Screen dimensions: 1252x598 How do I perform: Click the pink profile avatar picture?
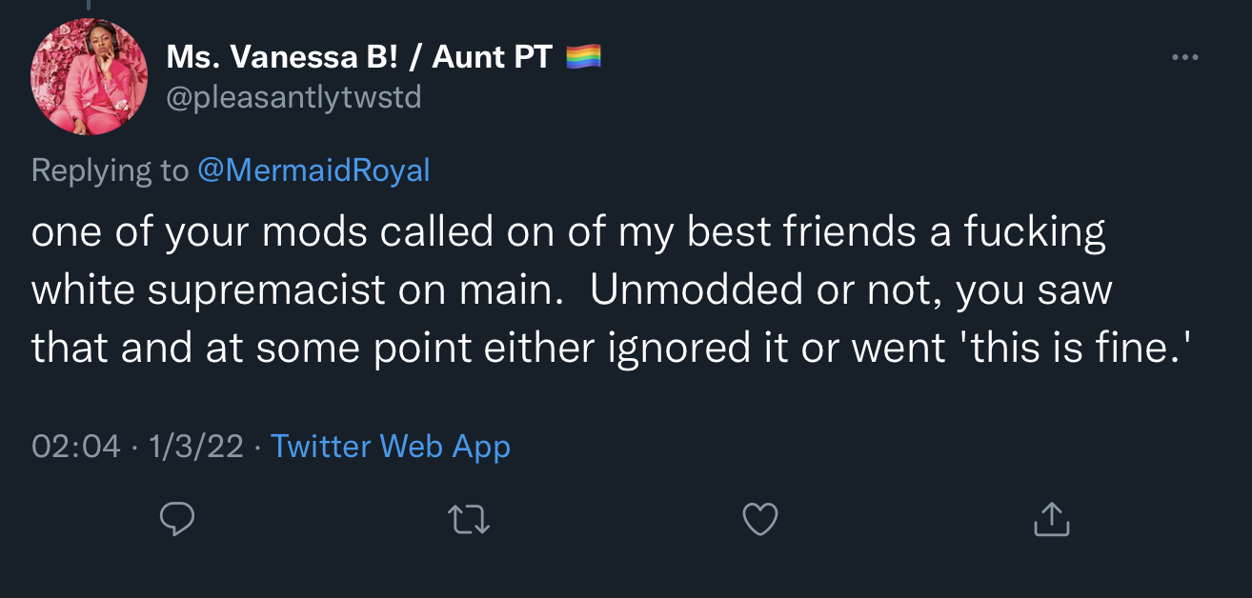[x=90, y=76]
